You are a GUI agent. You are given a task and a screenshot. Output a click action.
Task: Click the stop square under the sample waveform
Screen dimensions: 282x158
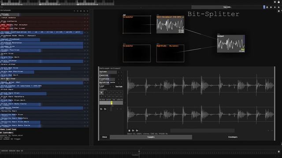point(129,131)
